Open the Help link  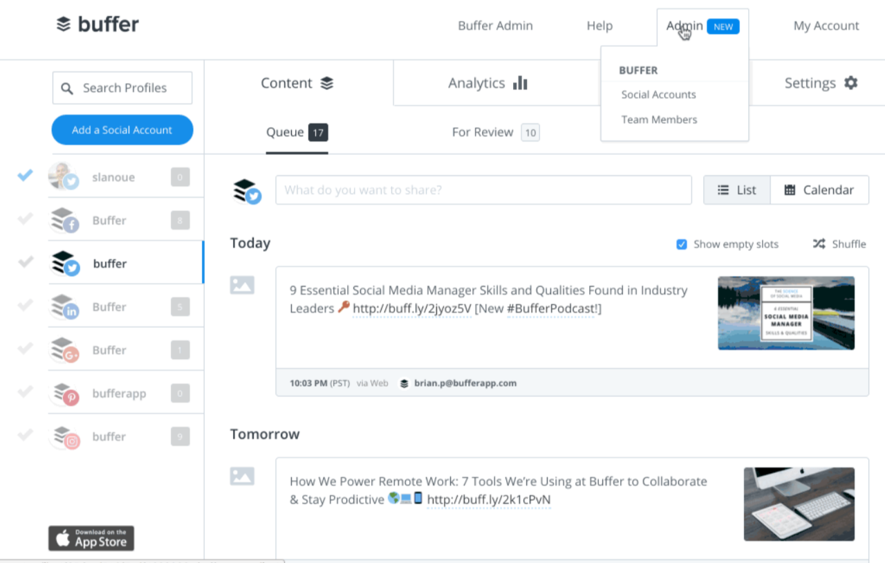tap(599, 26)
